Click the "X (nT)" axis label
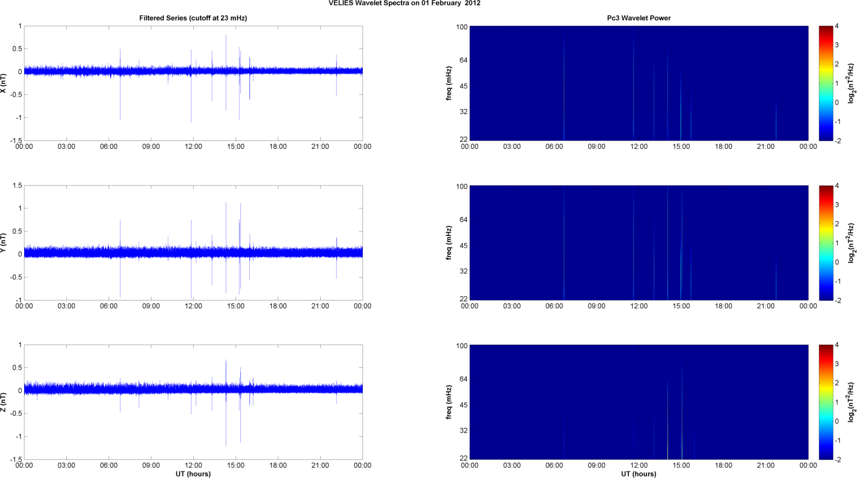The image size is (857, 478). pyautogui.click(x=3, y=83)
